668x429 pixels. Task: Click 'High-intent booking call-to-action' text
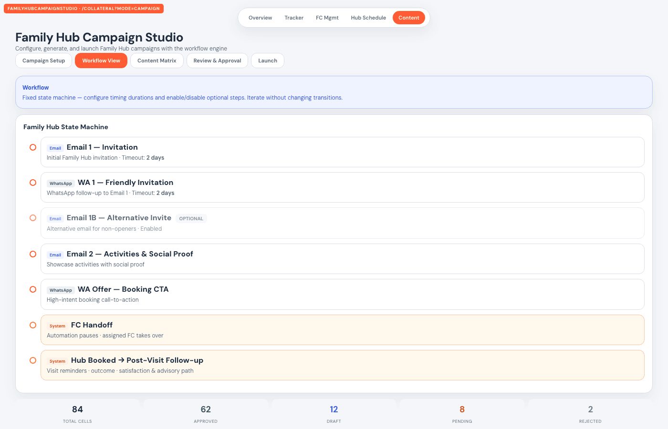point(93,300)
